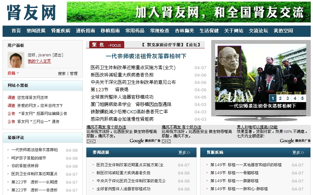Open 常规检查 in the navigation bar
Image resolution: width=313 pixels, height=195 pixels.
[x=160, y=31]
